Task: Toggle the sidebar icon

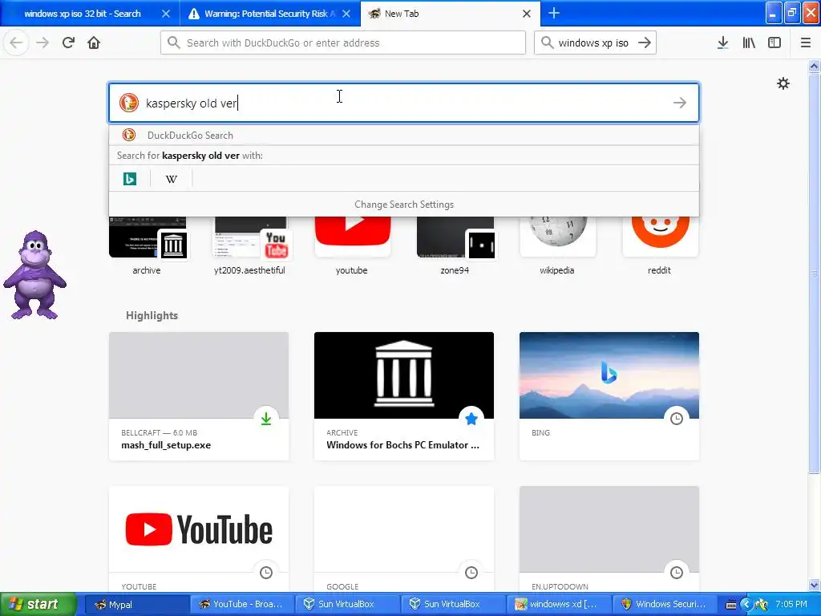Action: 774,43
